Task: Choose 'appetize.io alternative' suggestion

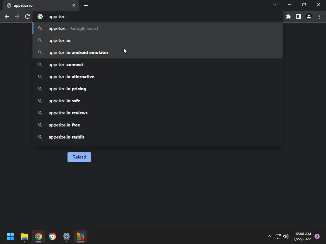Action: [158, 77]
